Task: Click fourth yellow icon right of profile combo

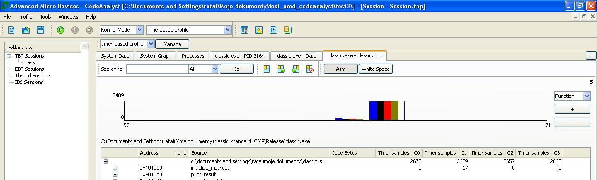Action: click(288, 30)
